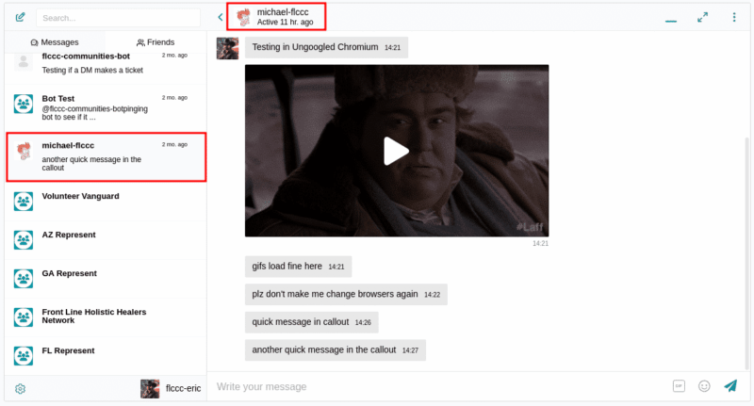Send message with paper plane icon
754x406 pixels.
point(730,385)
